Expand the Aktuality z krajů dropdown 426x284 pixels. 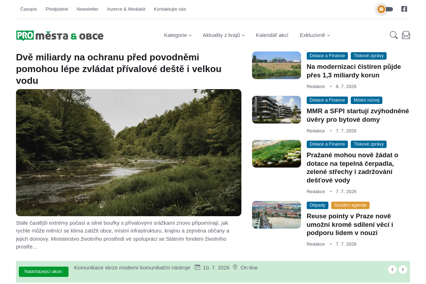pos(224,35)
